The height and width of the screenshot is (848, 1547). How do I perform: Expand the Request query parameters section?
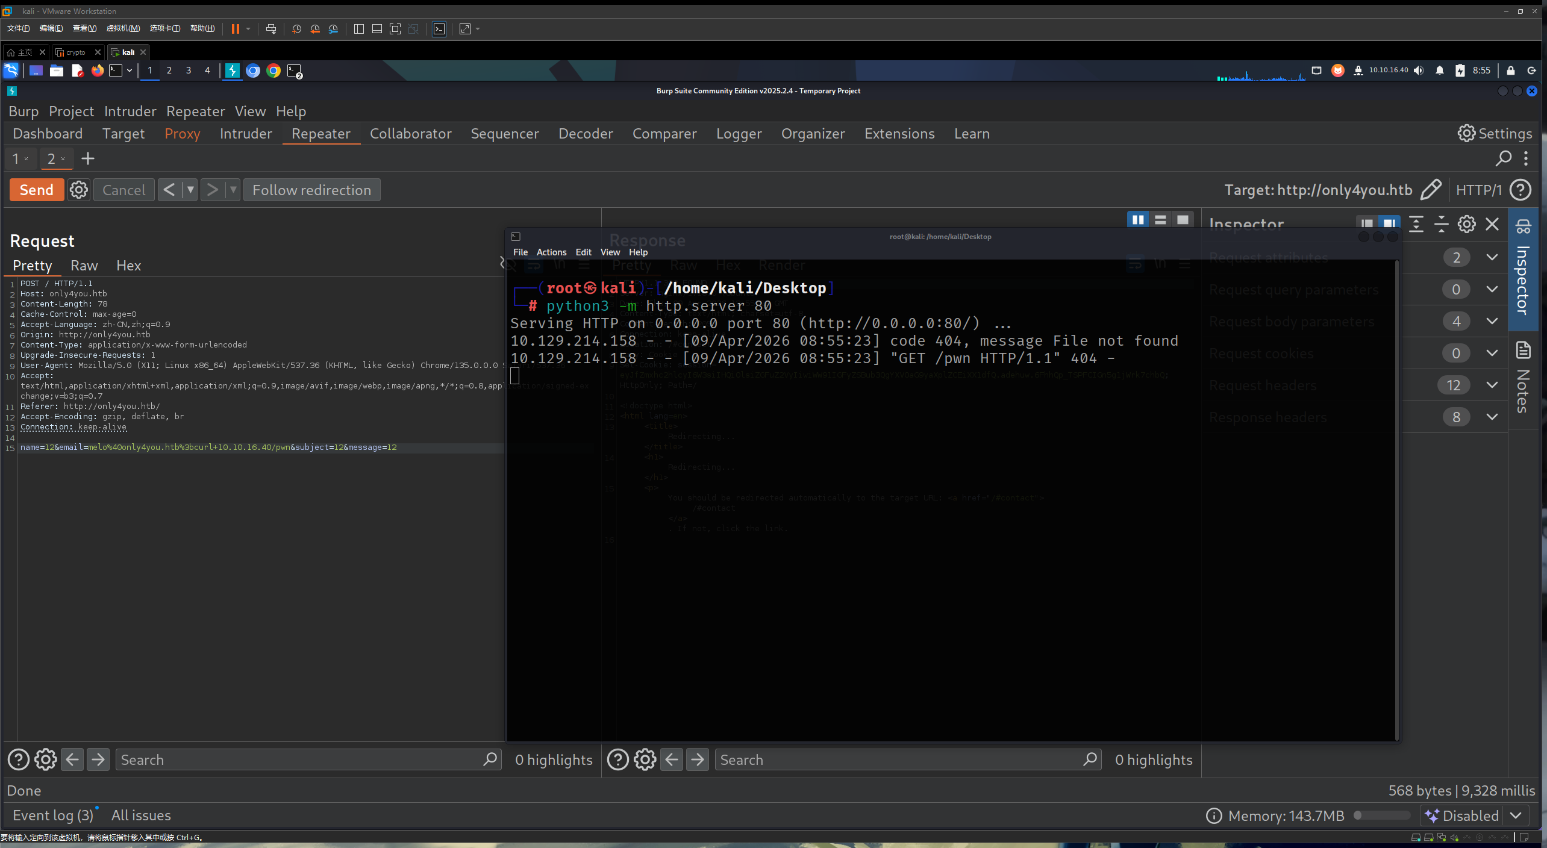click(x=1492, y=289)
